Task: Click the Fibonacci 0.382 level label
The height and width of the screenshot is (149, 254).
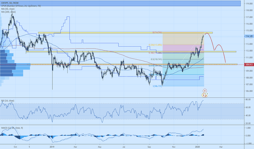Action: click(x=155, y=53)
